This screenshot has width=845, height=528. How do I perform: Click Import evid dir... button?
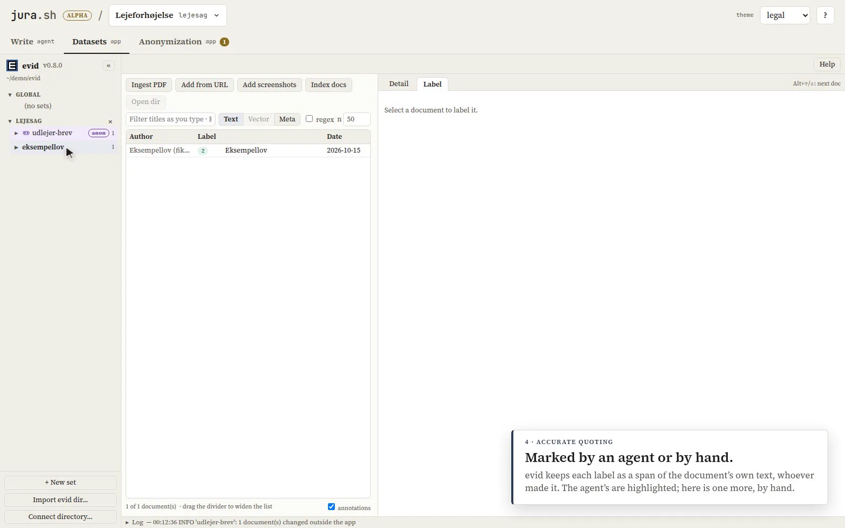(60, 499)
